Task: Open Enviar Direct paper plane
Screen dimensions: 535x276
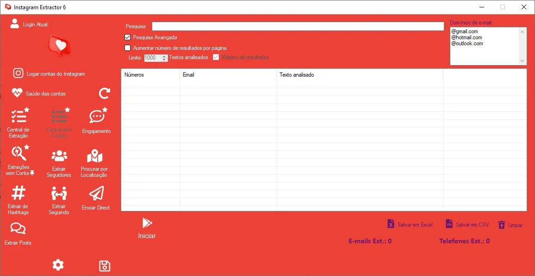Action: click(96, 193)
